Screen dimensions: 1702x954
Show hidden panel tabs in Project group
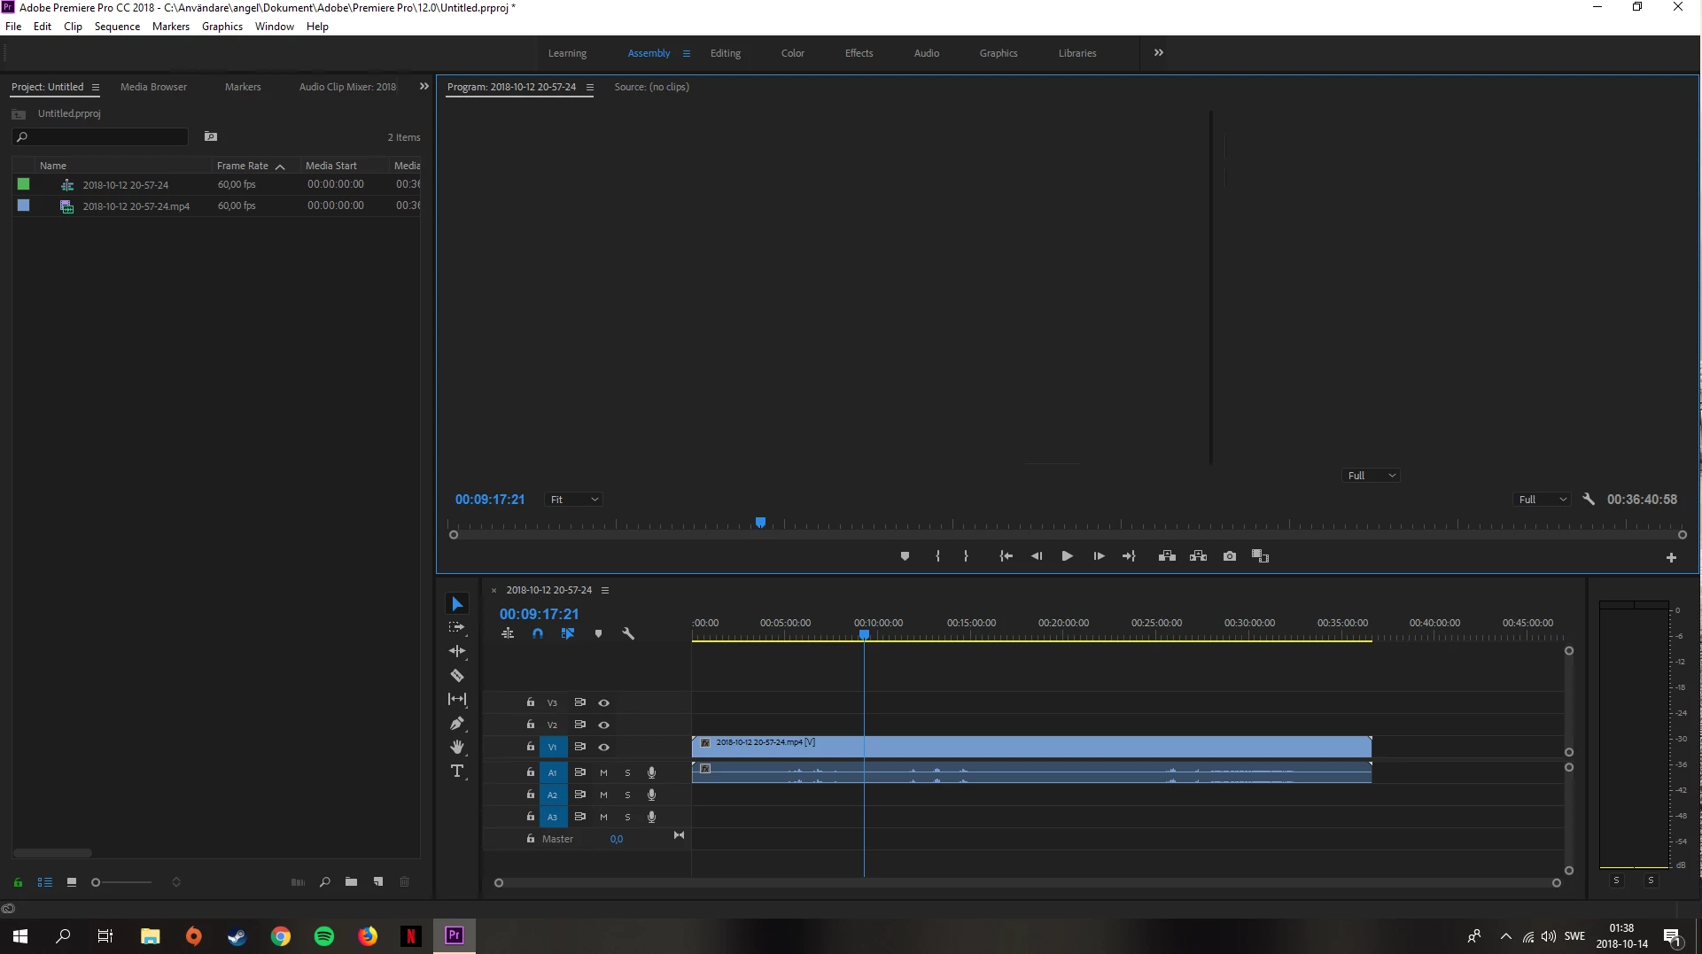point(424,87)
